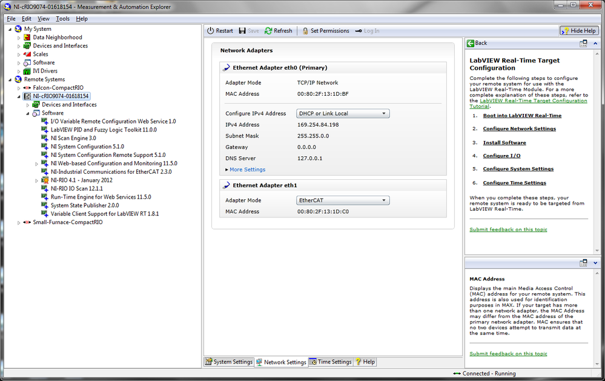Click the IPv4 address 169.254.84.198
This screenshot has height=381, width=605.
(x=318, y=125)
